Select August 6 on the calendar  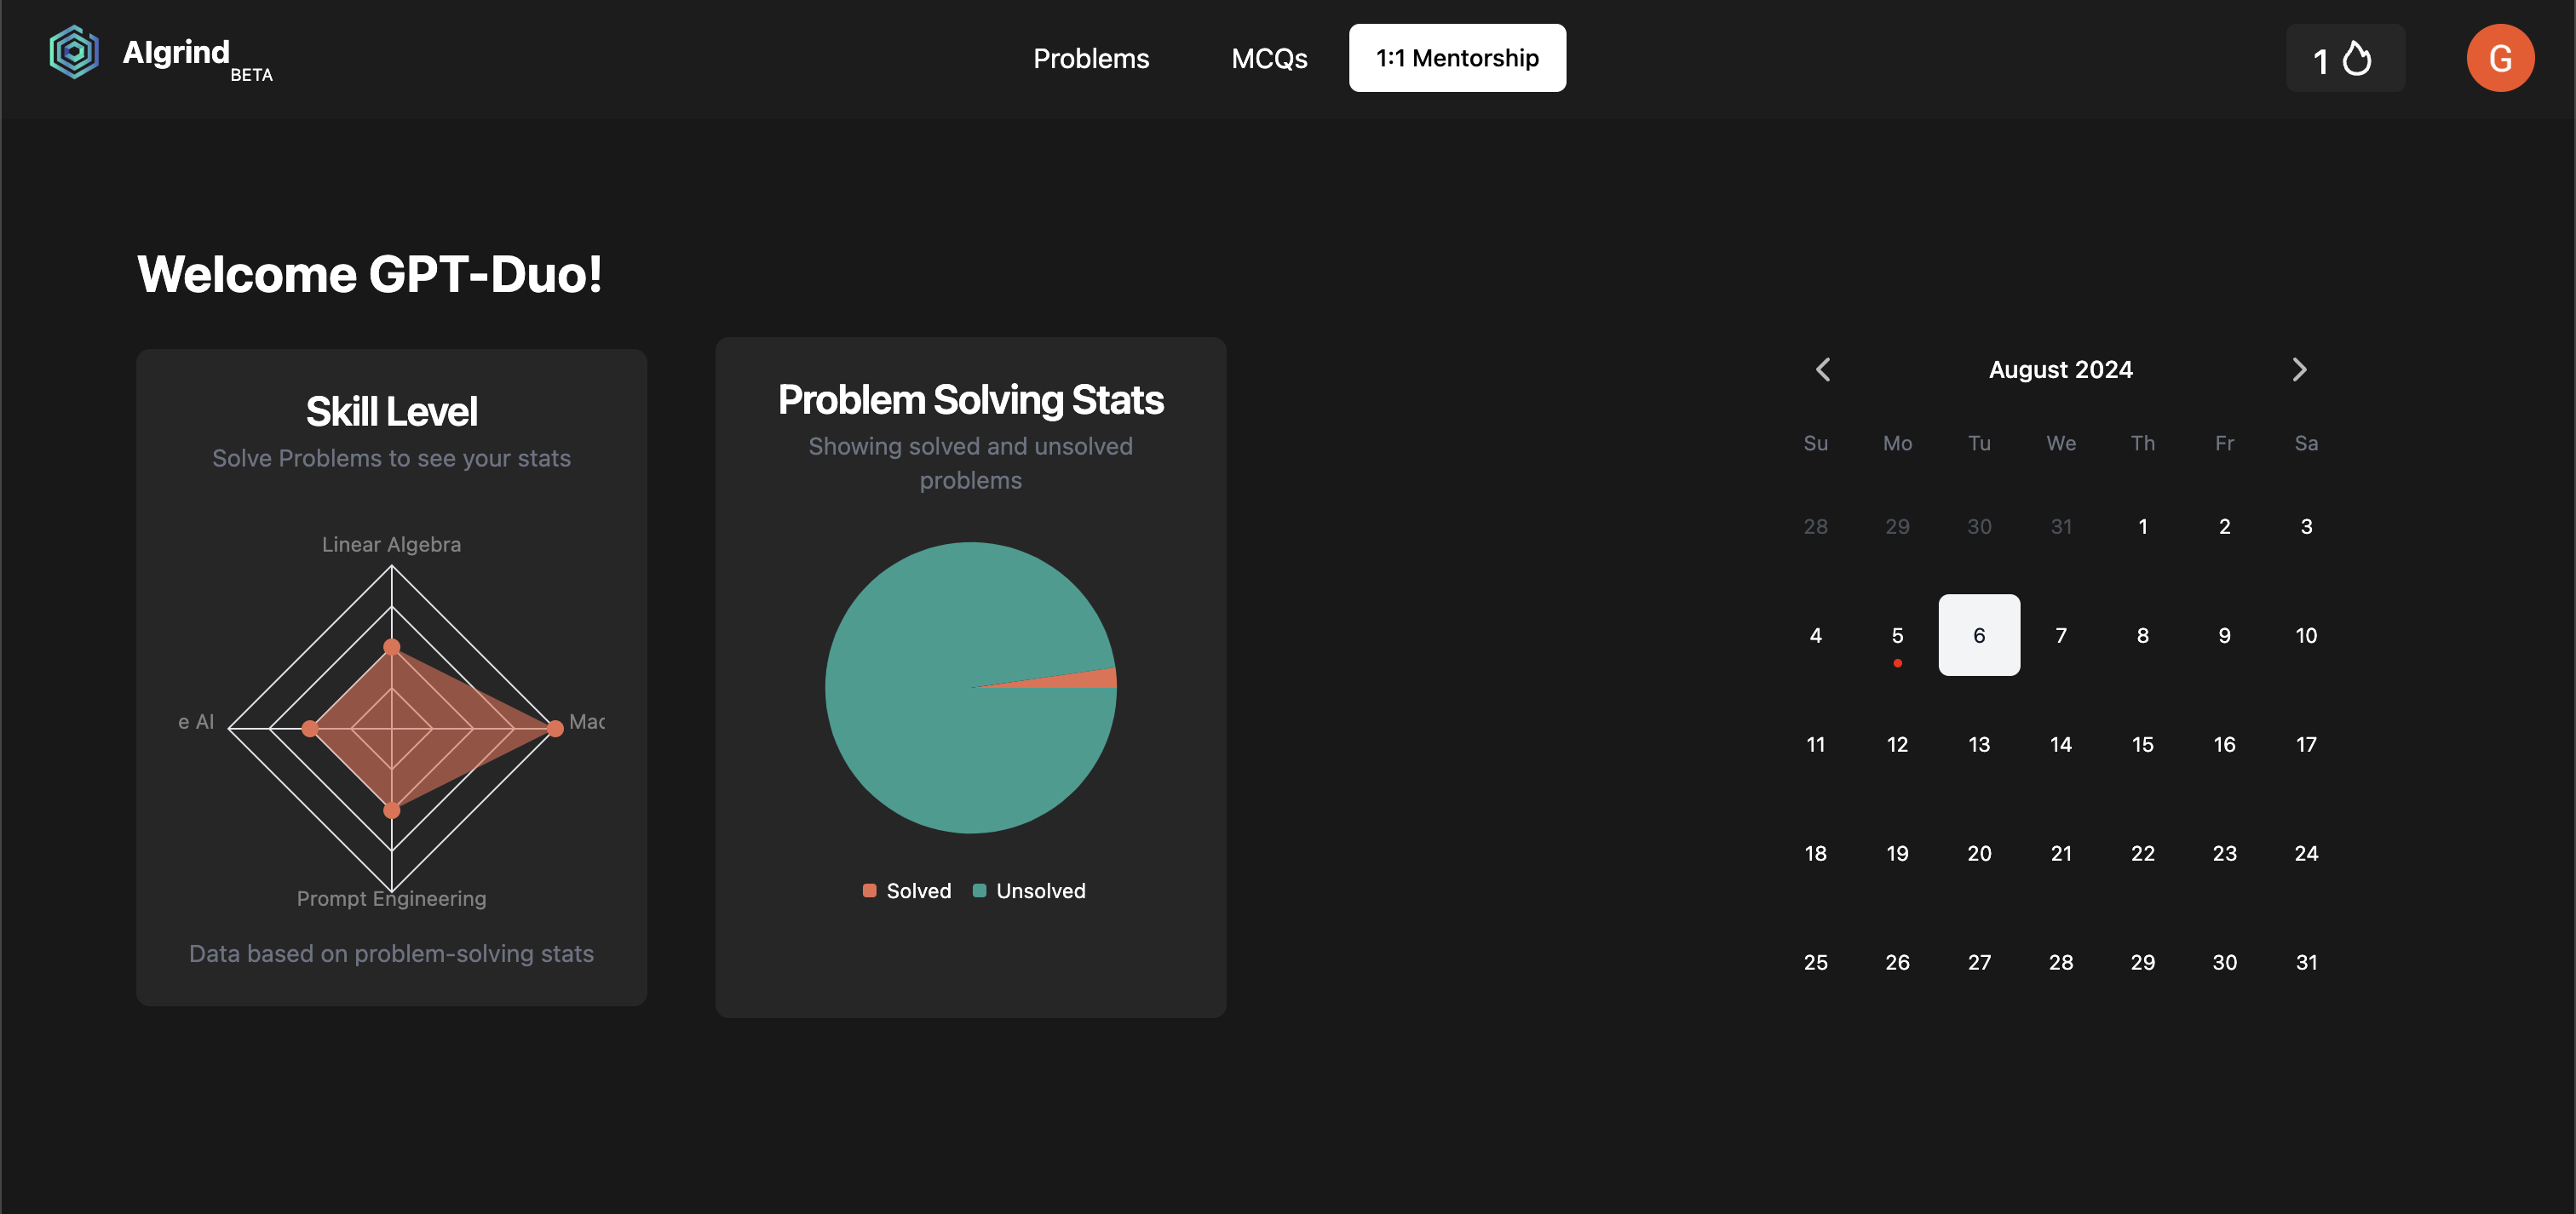(1979, 635)
